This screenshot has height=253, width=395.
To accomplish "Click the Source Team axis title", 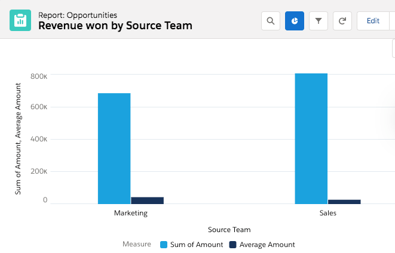I will (x=229, y=230).
